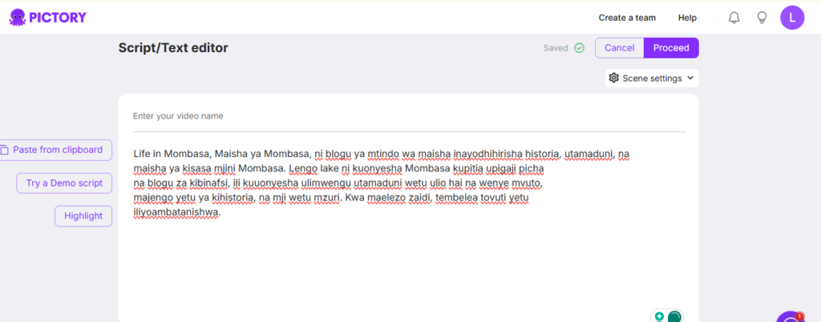Click the lightbulb ideas icon
The height and width of the screenshot is (322, 821).
pos(762,18)
